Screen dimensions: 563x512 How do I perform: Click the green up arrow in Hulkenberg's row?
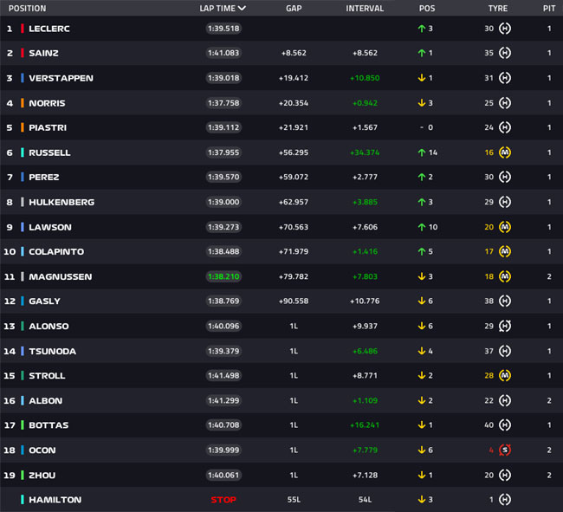[422, 202]
